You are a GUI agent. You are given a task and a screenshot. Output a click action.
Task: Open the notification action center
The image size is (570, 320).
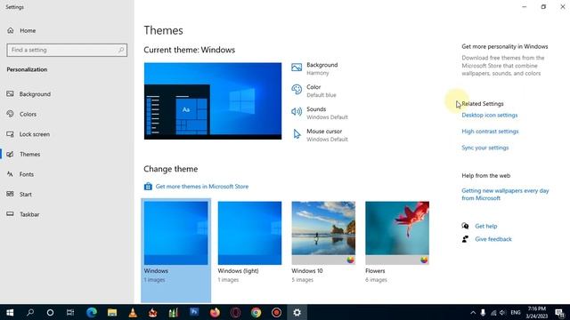click(x=560, y=312)
